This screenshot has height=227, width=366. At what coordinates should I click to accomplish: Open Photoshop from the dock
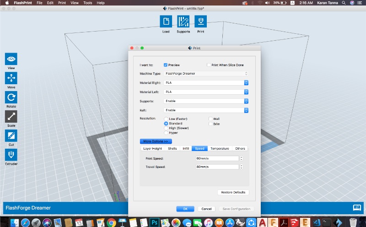pyautogui.click(x=154, y=222)
